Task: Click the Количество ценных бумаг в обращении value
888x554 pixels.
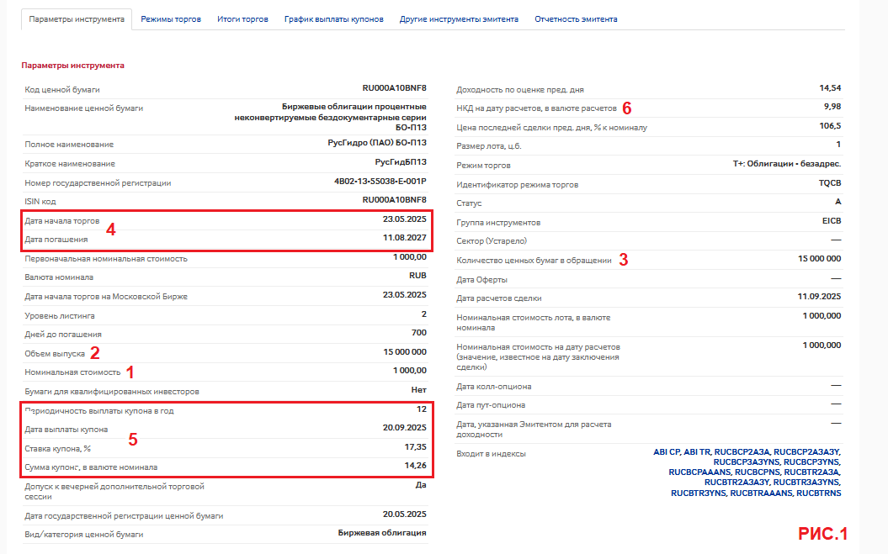Action: [820, 259]
